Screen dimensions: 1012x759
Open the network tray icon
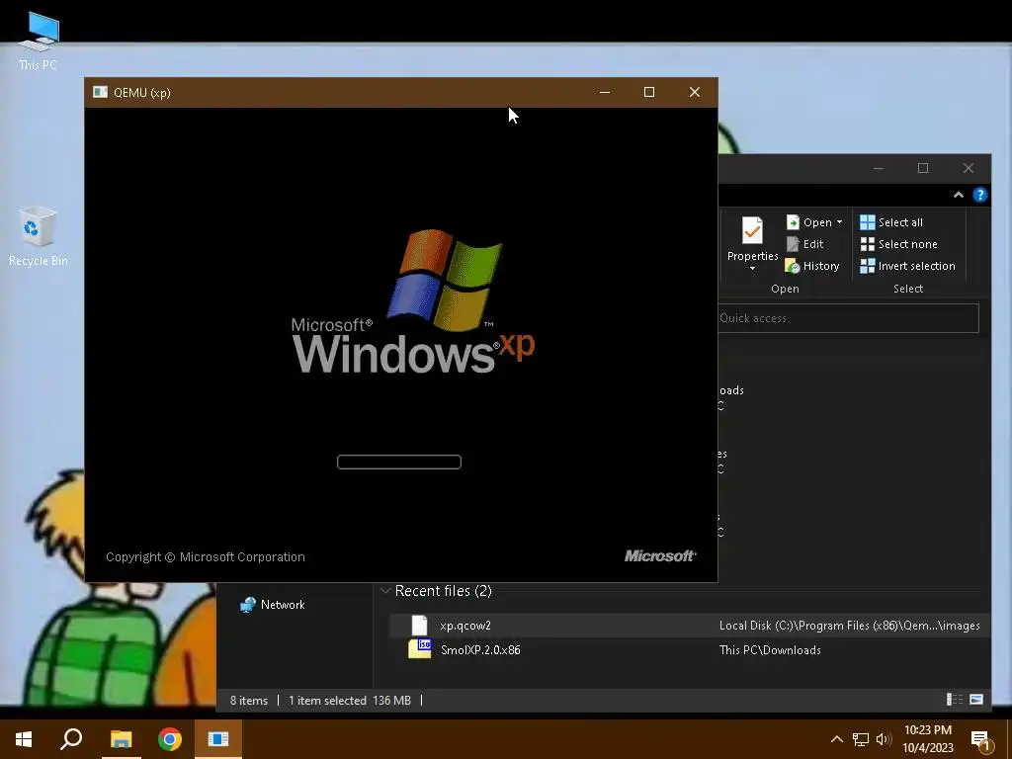[861, 739]
